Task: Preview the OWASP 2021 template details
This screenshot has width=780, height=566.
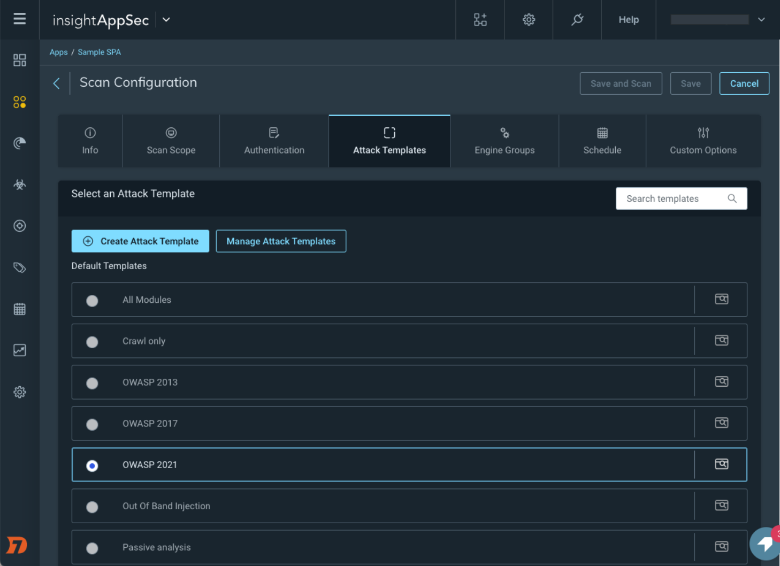Action: (x=722, y=464)
